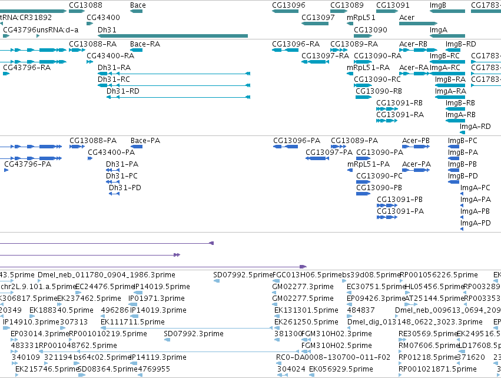Screen dimensions: 501x378
Task: Click the 'CG13090' gene label
Action: (x=371, y=29)
